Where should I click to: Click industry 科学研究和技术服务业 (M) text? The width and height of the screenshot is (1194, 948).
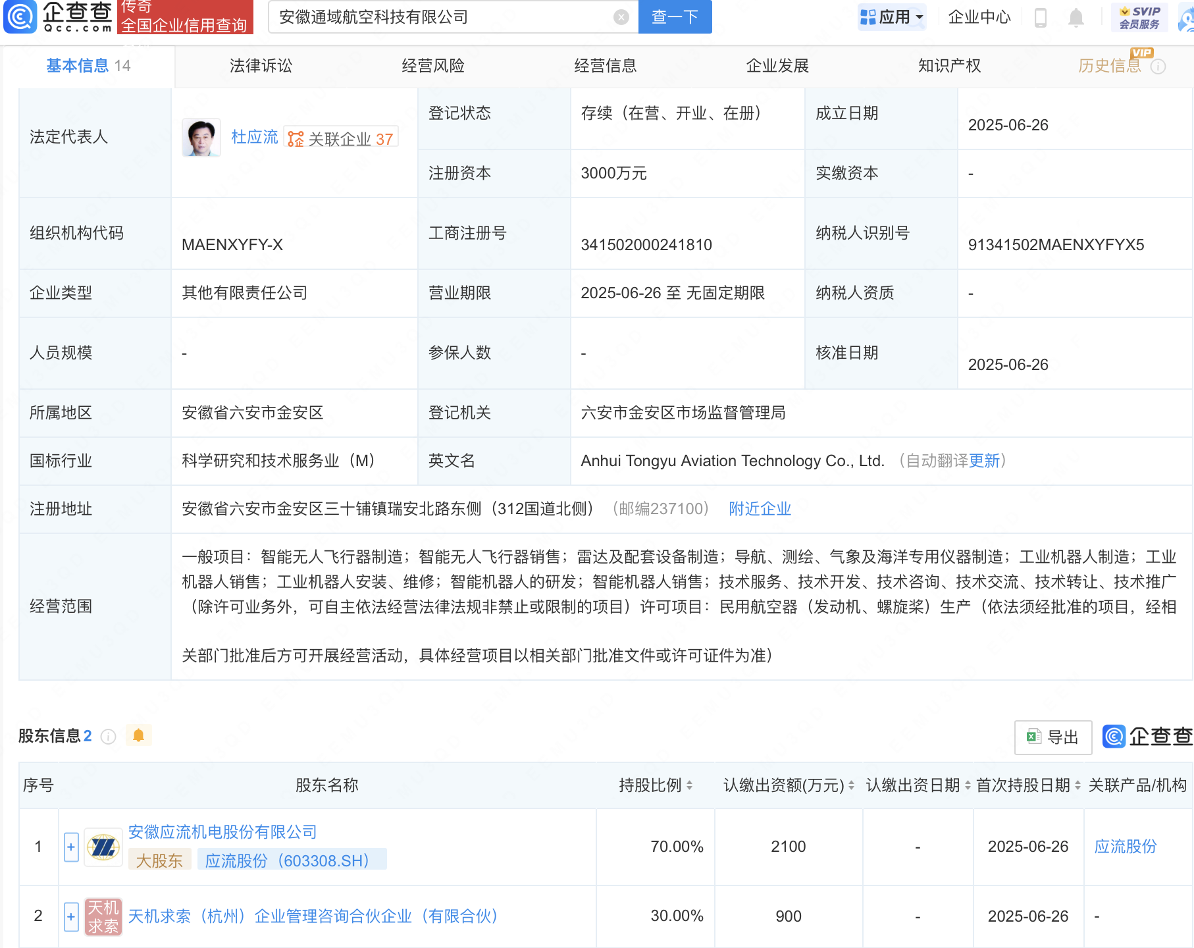tap(278, 461)
